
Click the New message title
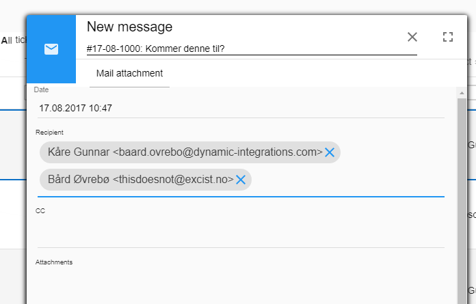click(x=130, y=27)
